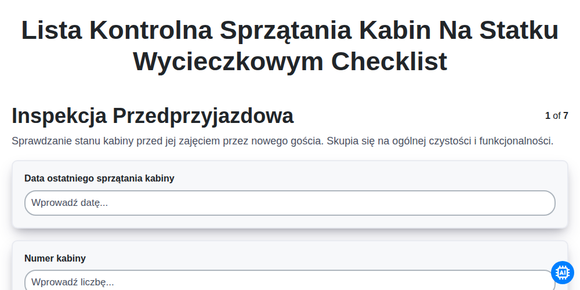Click the word 'Przedprzyjazdowa' in the section heading
Viewport: 580px width, 290px height.
203,116
